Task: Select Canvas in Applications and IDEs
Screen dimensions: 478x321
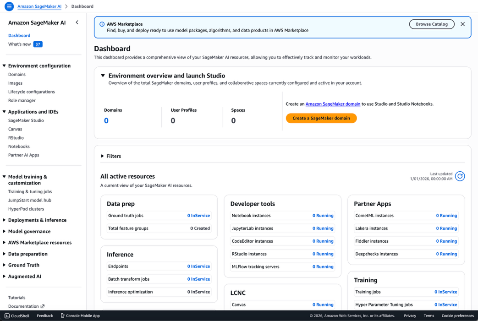Action: 15,129
